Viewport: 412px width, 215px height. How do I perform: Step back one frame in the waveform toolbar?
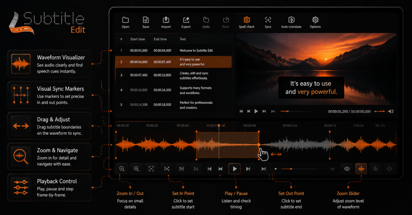point(221,169)
